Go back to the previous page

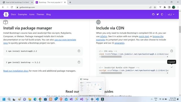3,7
